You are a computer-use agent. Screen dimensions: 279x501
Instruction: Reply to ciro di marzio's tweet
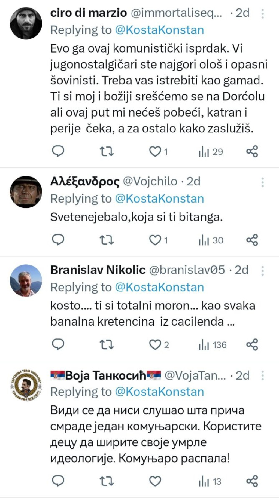(58, 151)
